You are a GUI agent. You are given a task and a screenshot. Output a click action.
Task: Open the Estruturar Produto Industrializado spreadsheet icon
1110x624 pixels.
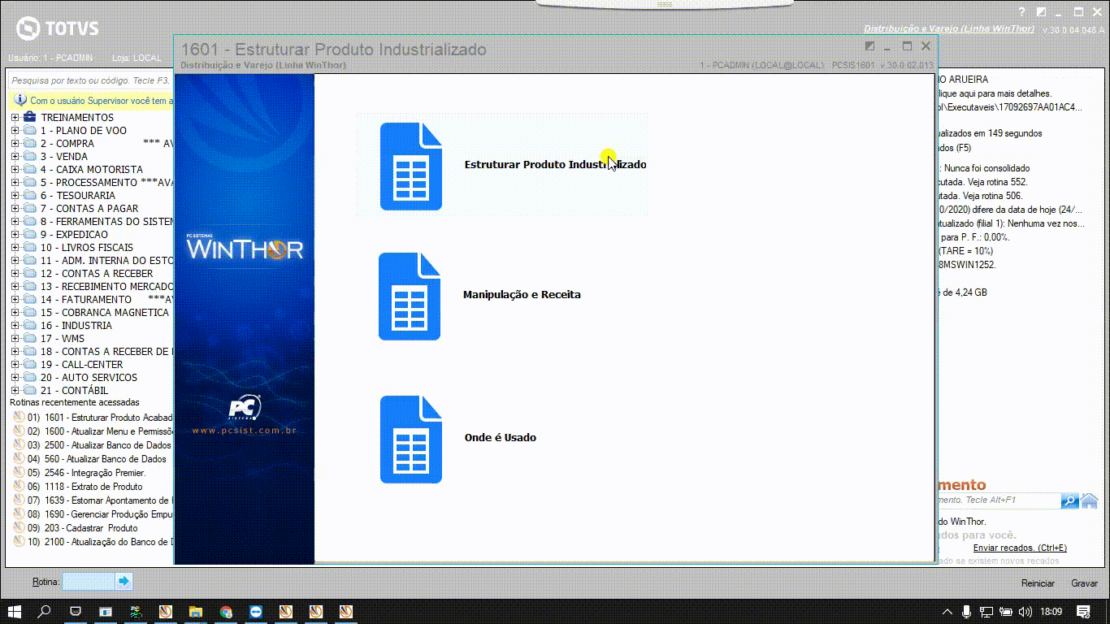tap(411, 167)
